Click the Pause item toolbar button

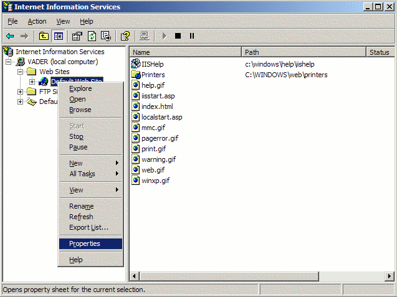pos(192,36)
